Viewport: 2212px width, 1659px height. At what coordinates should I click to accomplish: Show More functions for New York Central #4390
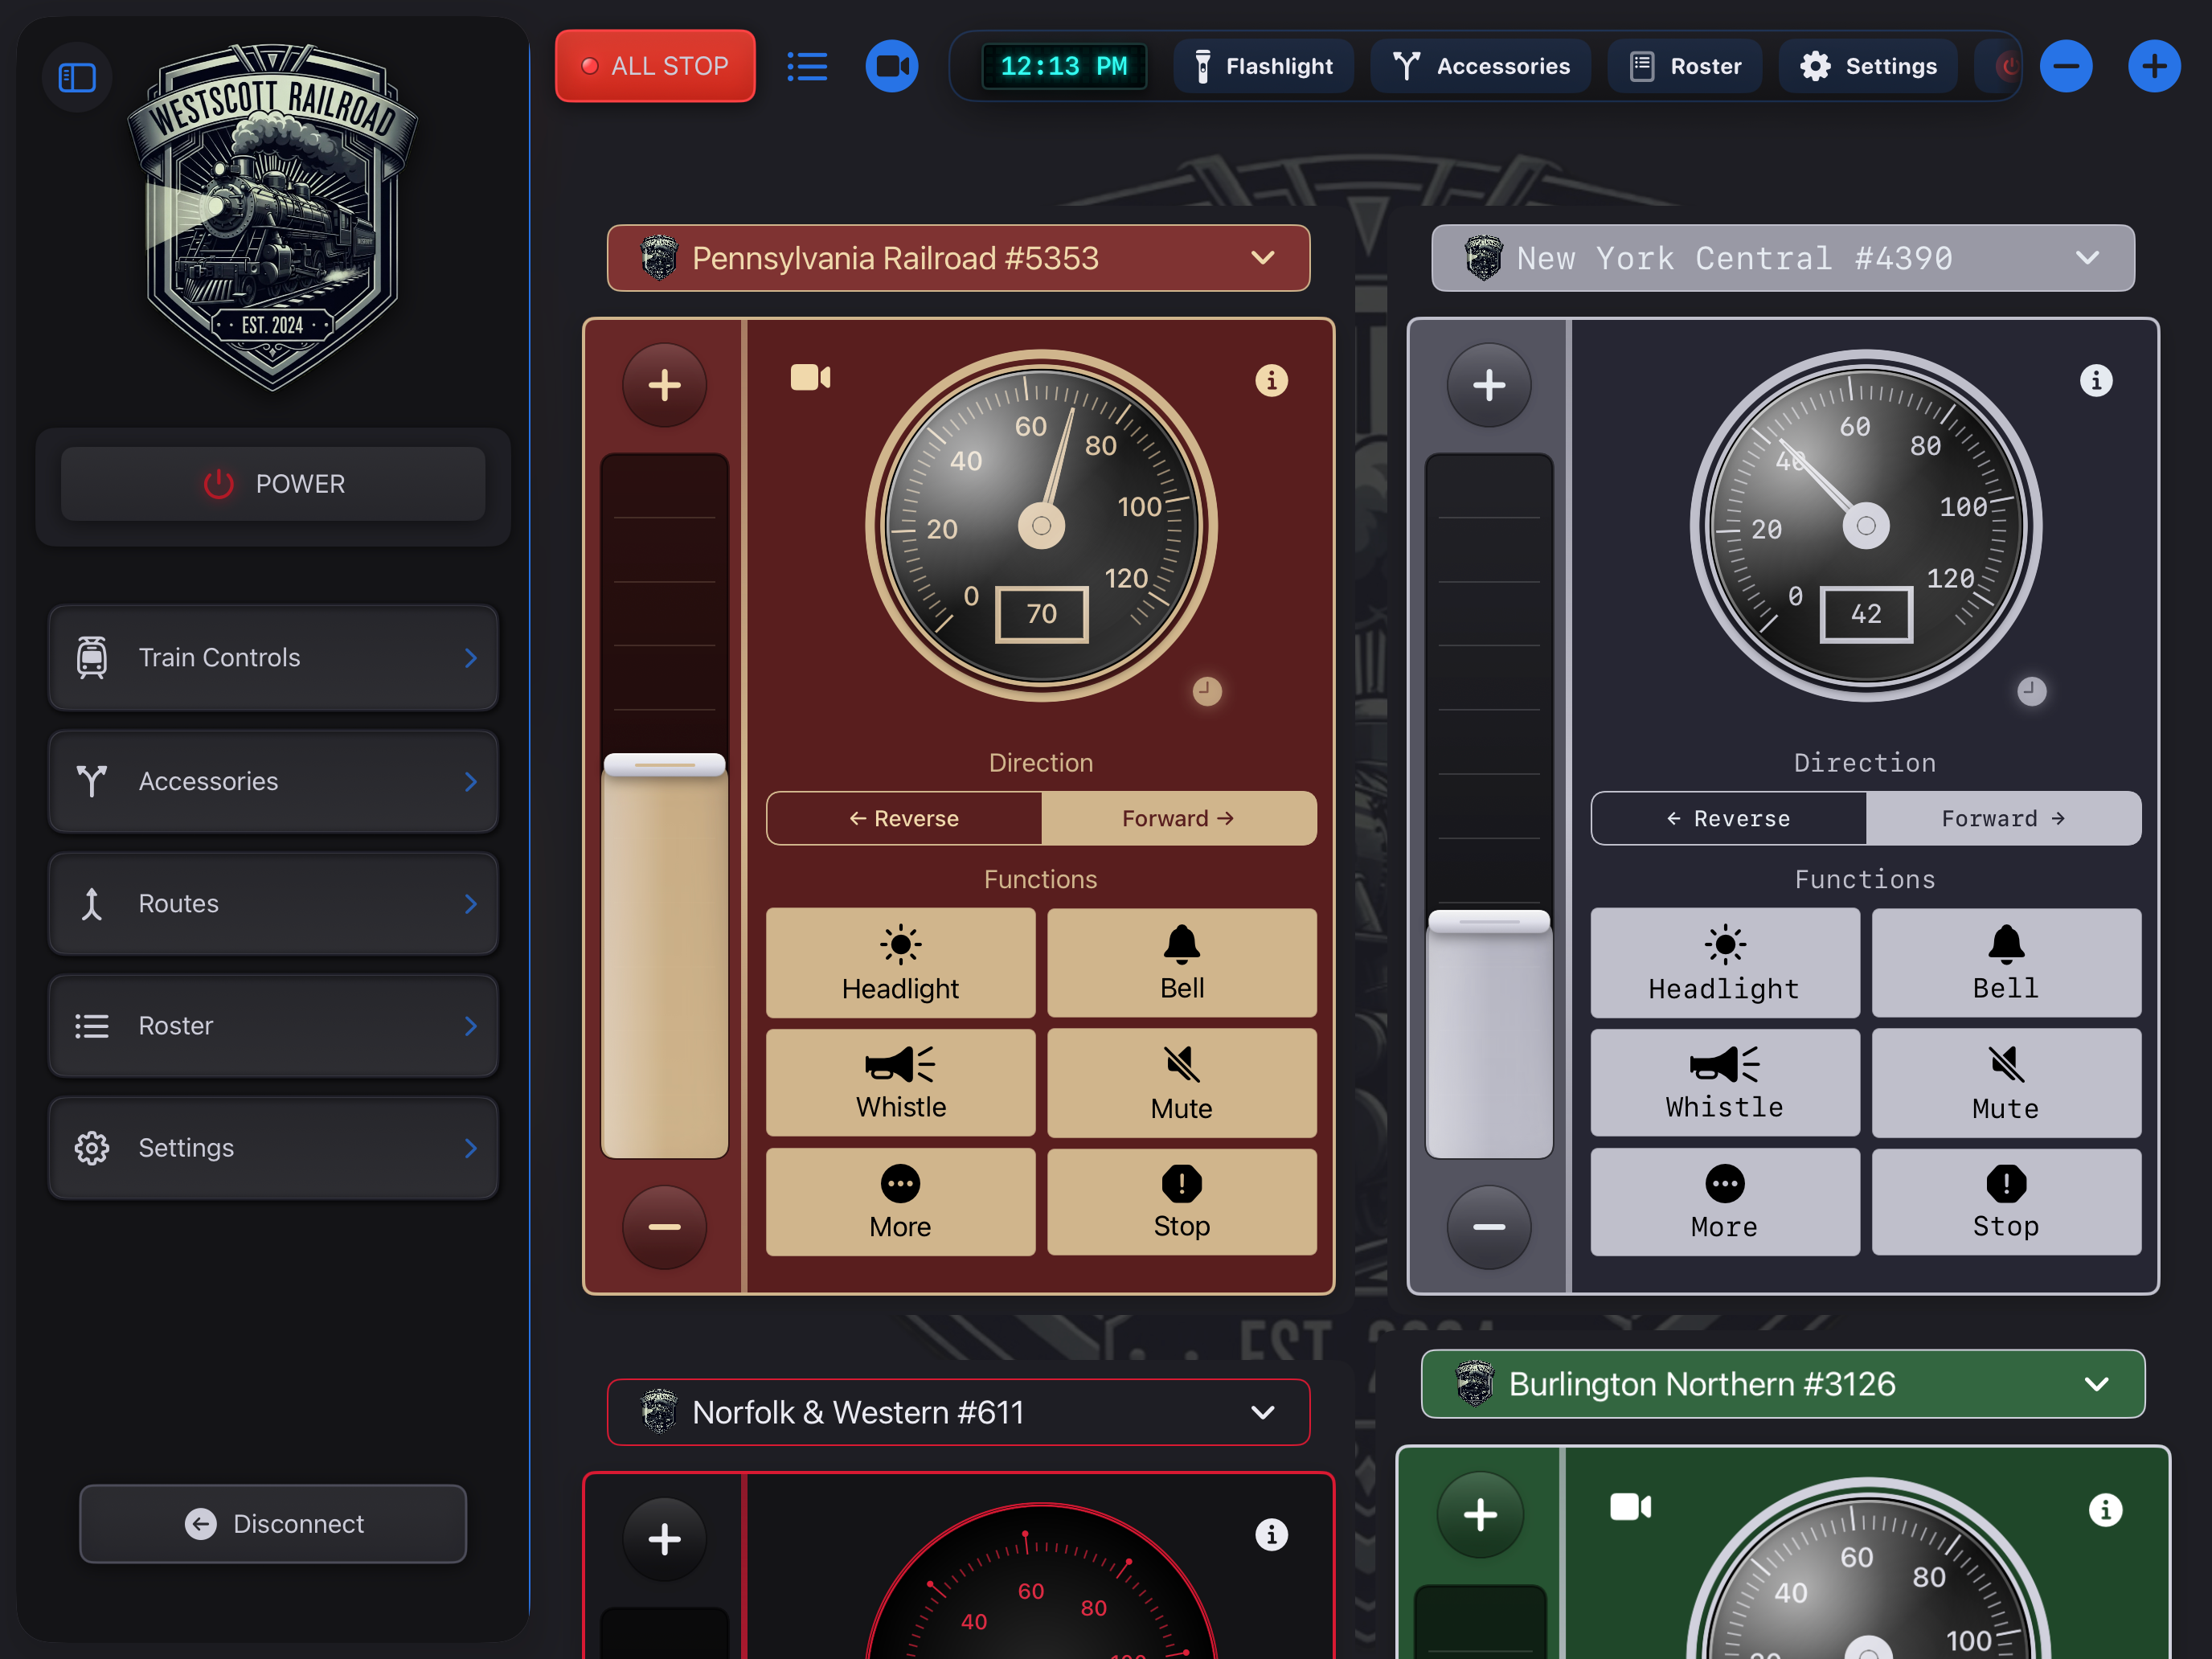coord(1725,1202)
